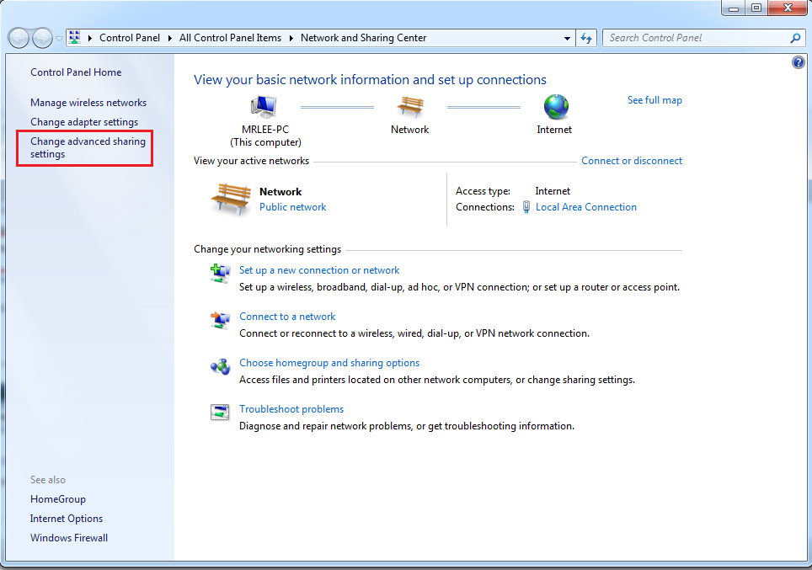This screenshot has width=812, height=570.
Task: Click the Set up new connection icon
Action: tap(220, 272)
